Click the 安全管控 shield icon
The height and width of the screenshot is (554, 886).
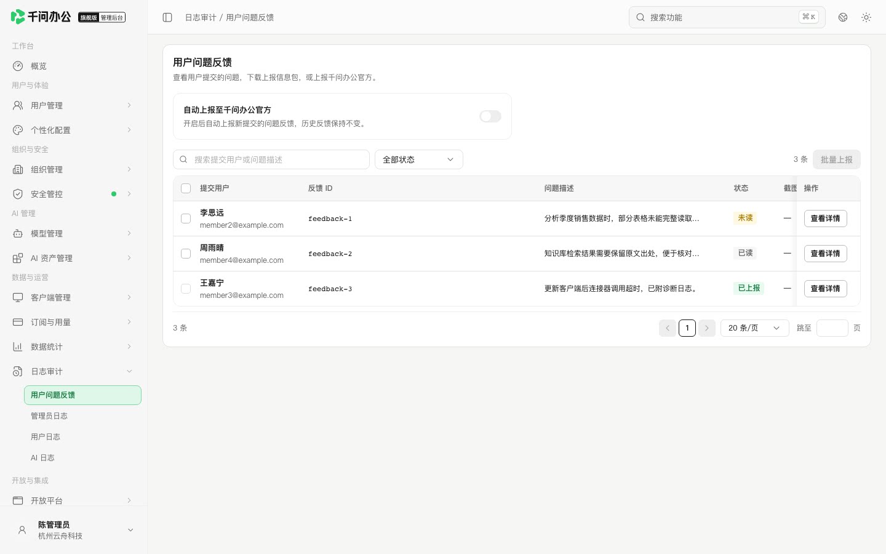[x=18, y=194]
